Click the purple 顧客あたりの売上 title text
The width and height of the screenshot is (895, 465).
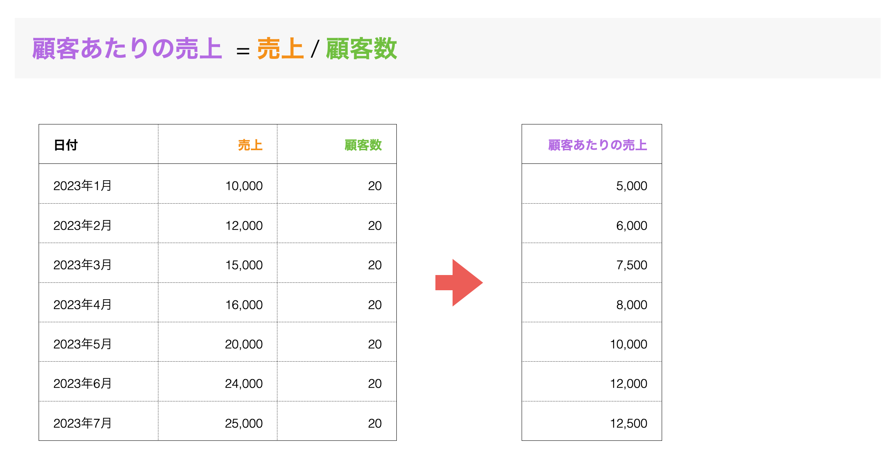tap(127, 49)
